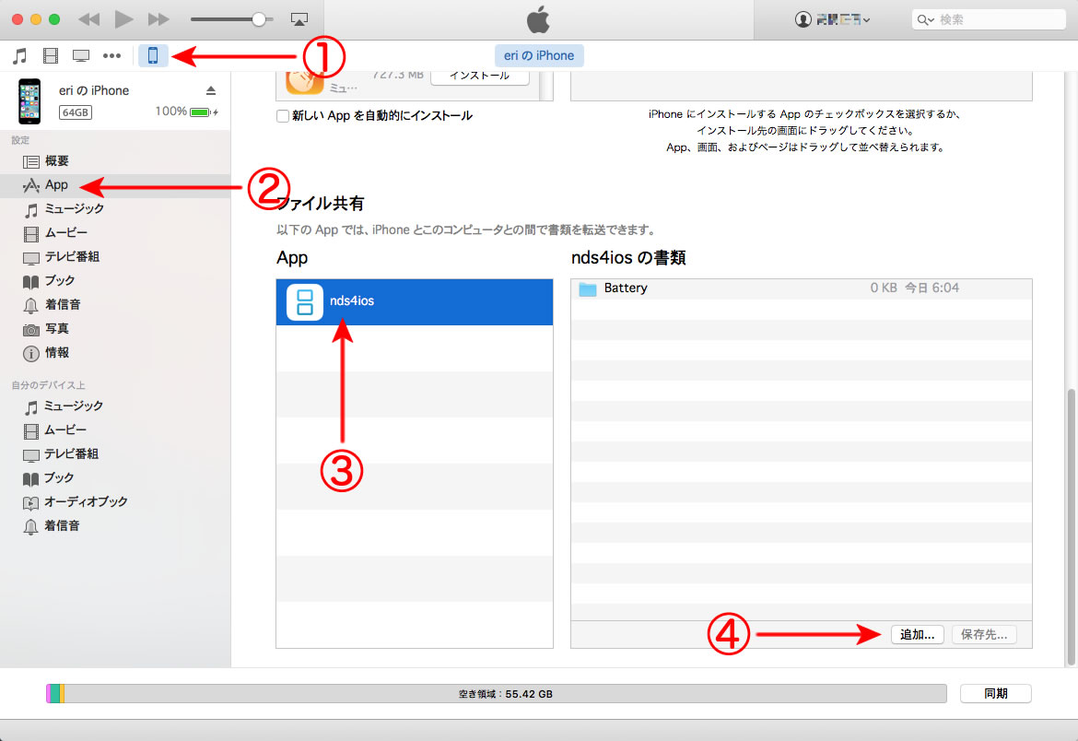Click the 概要 summary icon
1078x741 pixels.
31,161
